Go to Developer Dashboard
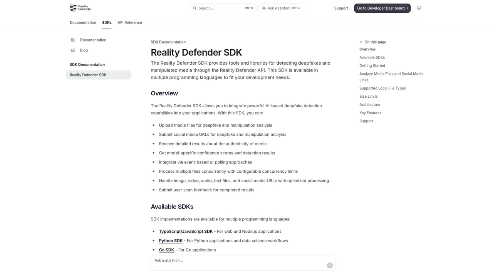The height and width of the screenshot is (277, 493). (x=382, y=8)
